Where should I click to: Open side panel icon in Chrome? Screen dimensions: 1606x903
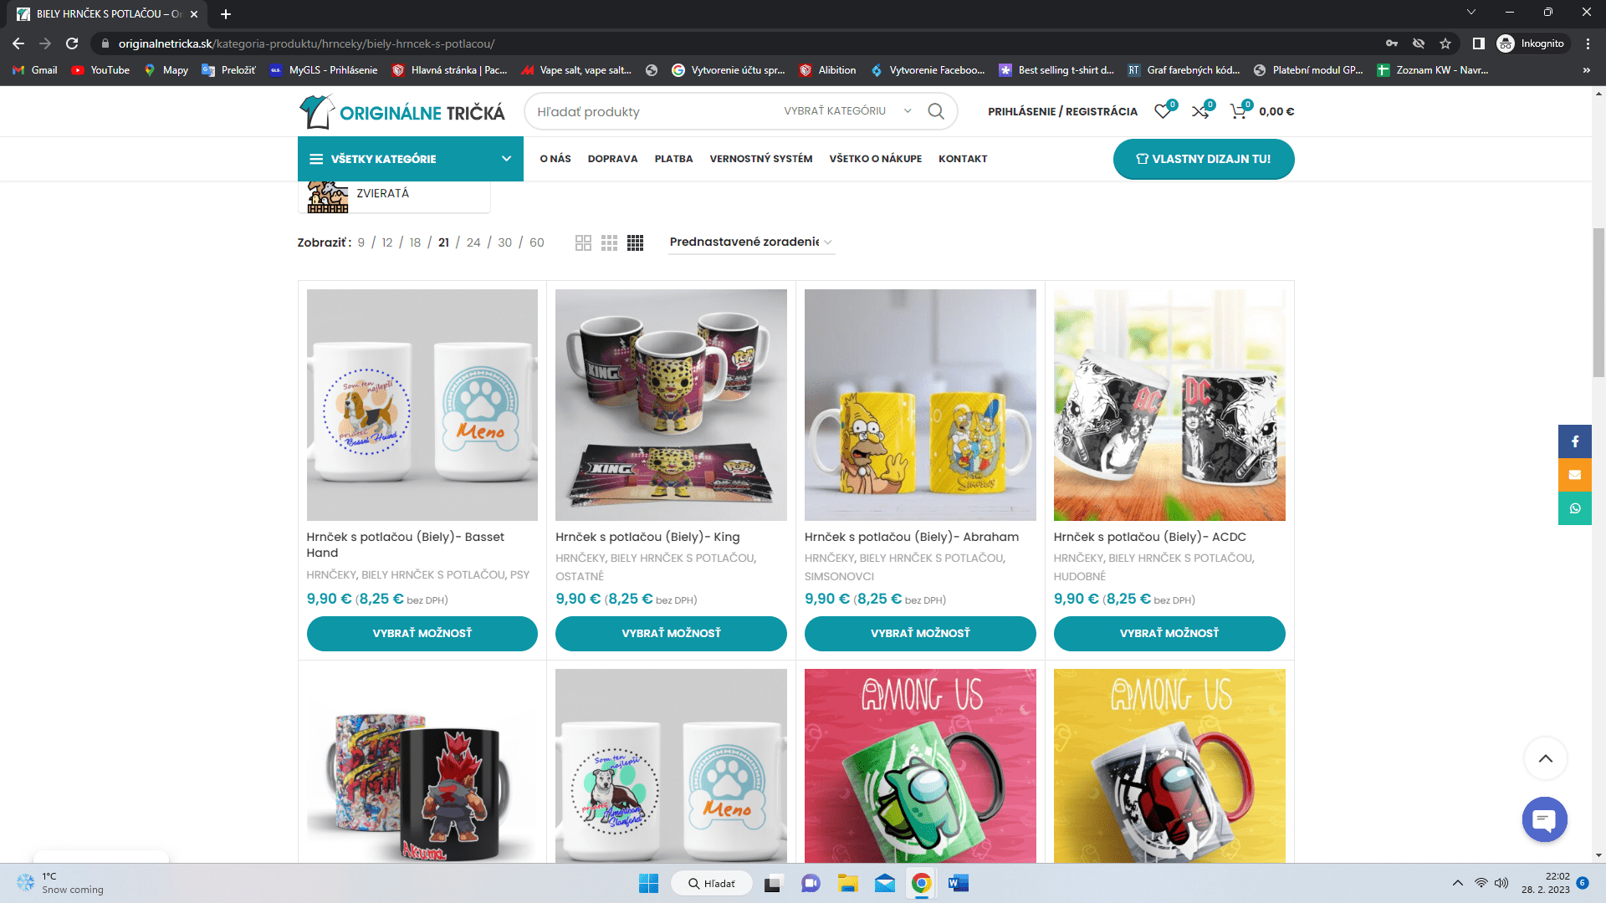click(x=1478, y=43)
